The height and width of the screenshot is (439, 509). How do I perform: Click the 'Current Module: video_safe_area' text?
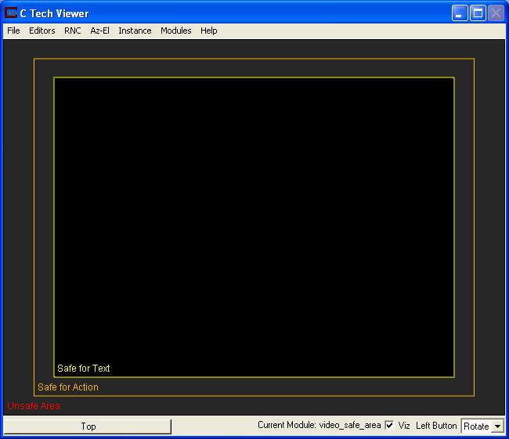(319, 425)
